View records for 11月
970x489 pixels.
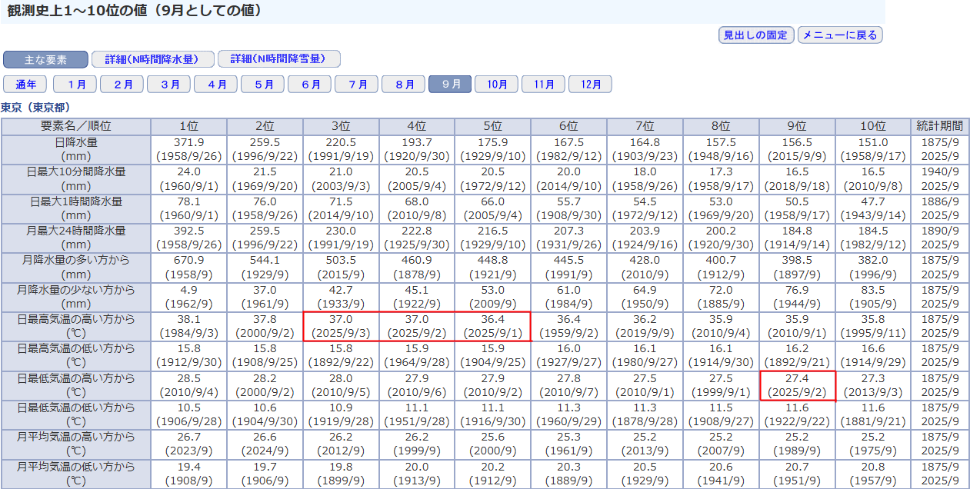(543, 85)
